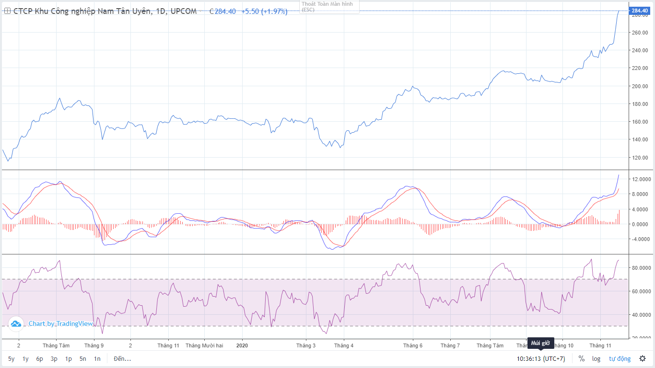Select the 5n time range

82,358
